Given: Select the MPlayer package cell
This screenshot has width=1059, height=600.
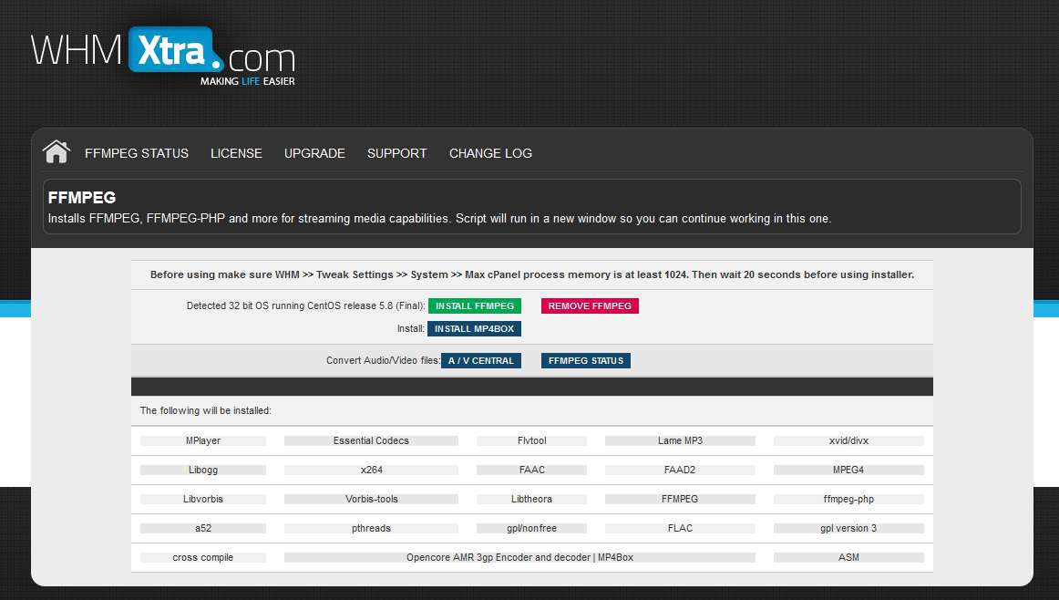Looking at the screenshot, I should [x=203, y=440].
